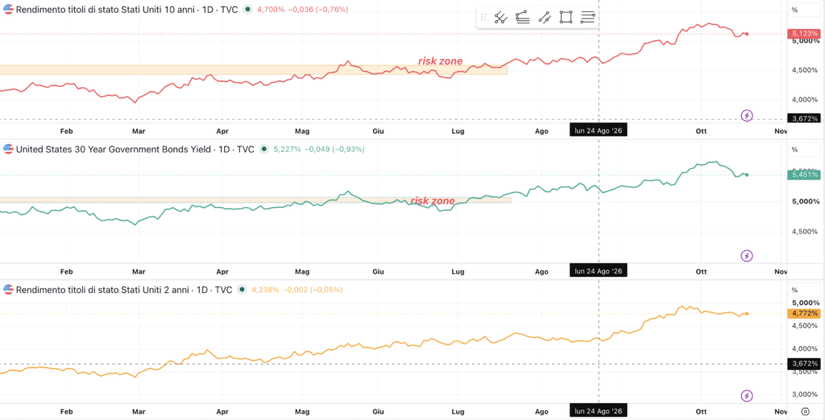The height and width of the screenshot is (420, 825).
Task: Select the Rectangle drawing tool in floating toolbar
Action: (566, 18)
